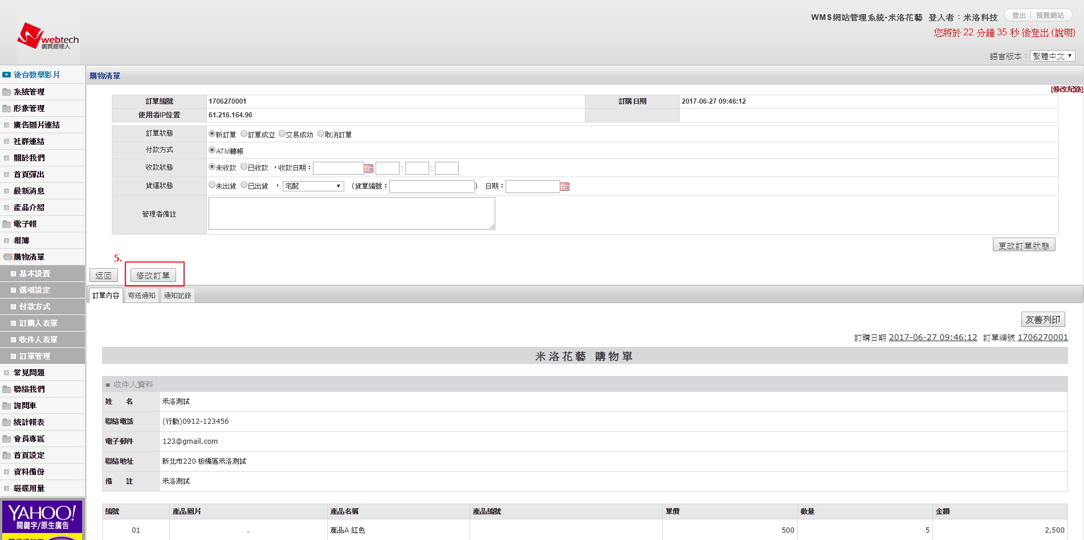This screenshot has width=1084, height=540.
Task: Click the video icon beside 後台教學影片
Action: (7, 75)
